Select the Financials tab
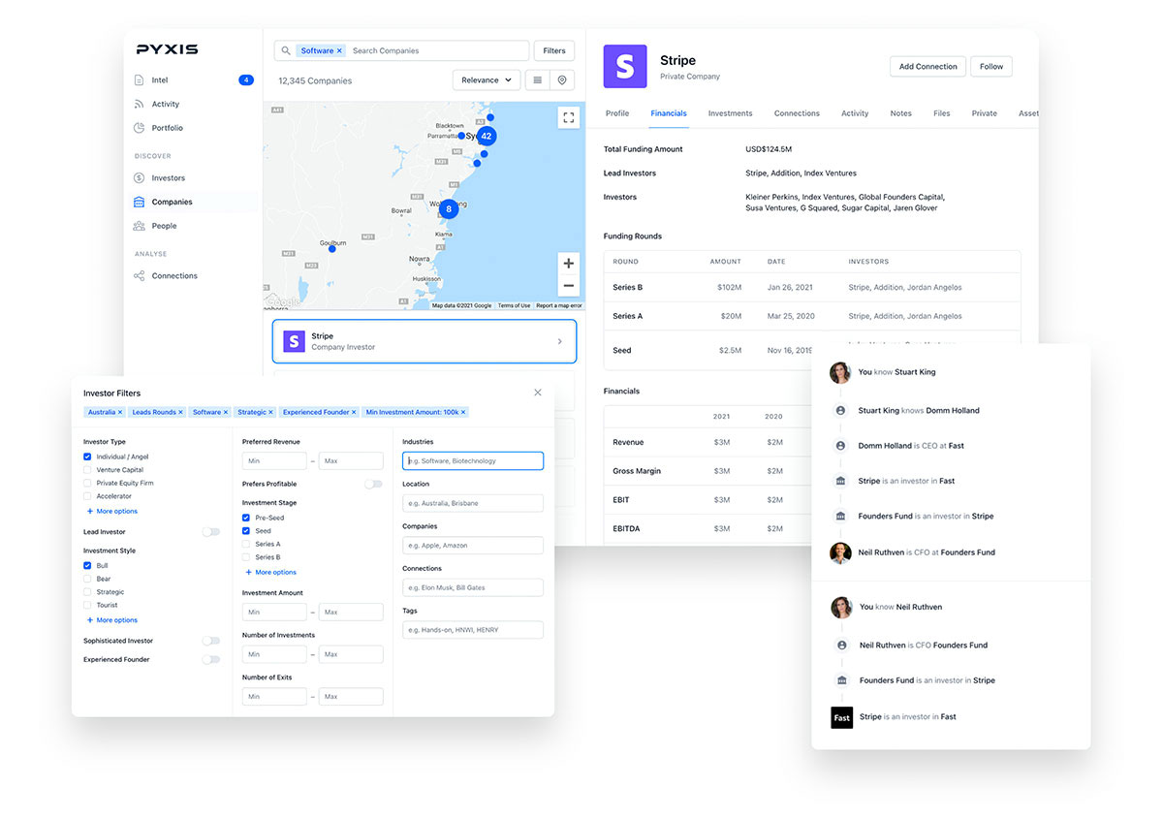Image resolution: width=1163 pixels, height=819 pixels. pos(669,113)
